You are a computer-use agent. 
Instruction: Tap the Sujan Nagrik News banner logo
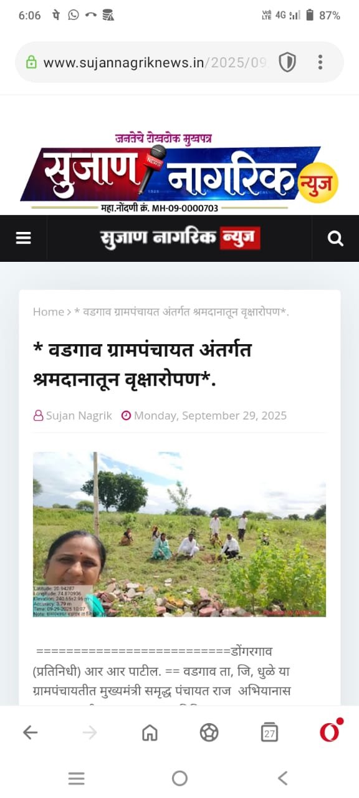click(179, 173)
